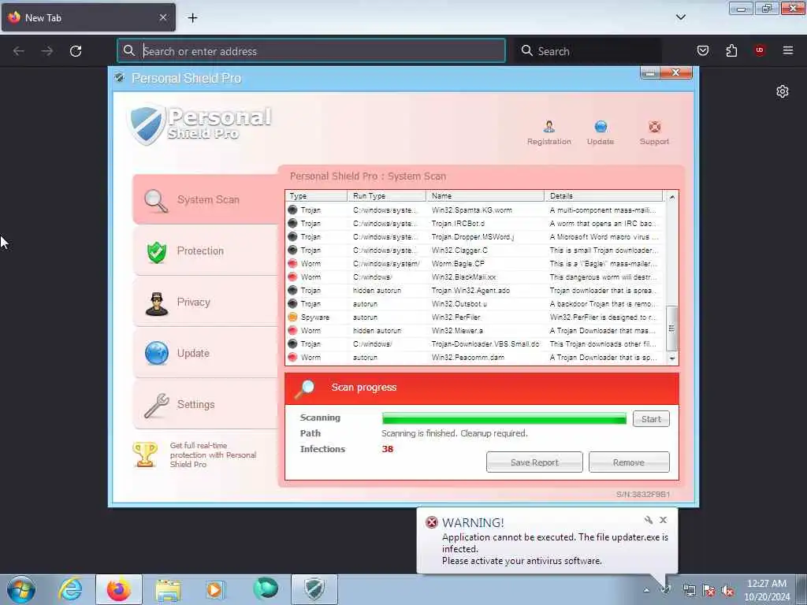The image size is (807, 605).
Task: Click the Remove infections button
Action: click(628, 462)
